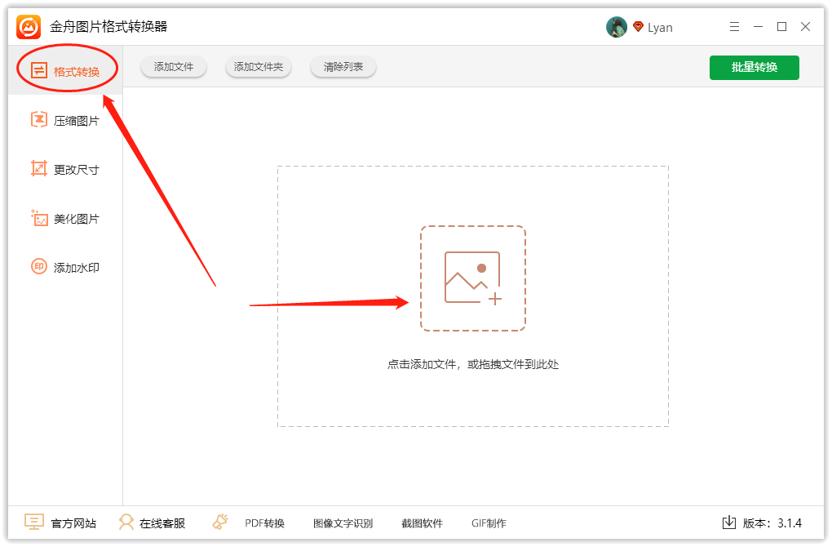Click the 格式转换 sidebar icon
Screen dimensions: 832x547
point(39,71)
